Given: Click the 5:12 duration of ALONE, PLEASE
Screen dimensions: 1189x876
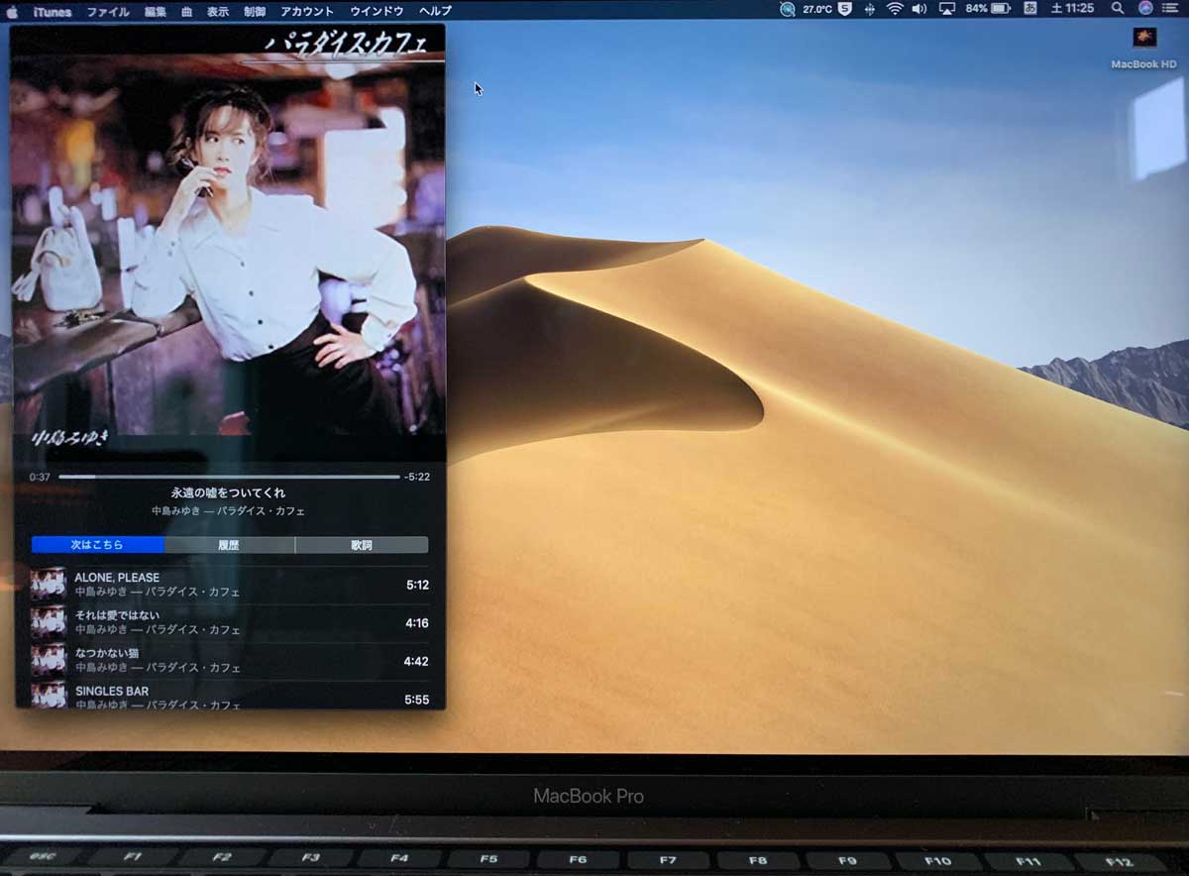Looking at the screenshot, I should 417,586.
